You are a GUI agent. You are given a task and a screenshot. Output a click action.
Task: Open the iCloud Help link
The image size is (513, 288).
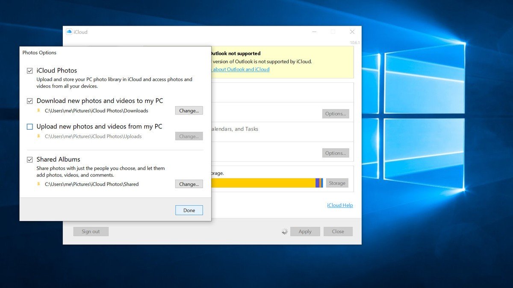coord(340,205)
